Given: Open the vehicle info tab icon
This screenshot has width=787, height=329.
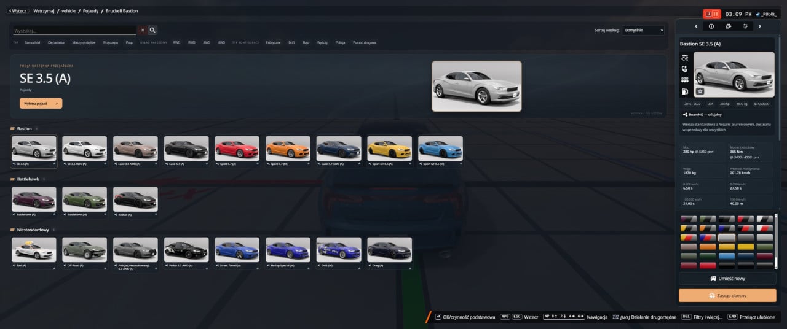Looking at the screenshot, I should click(712, 26).
